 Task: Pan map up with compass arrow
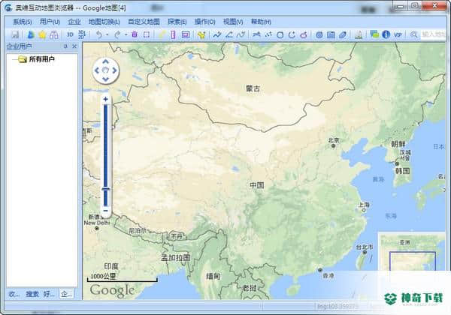click(x=105, y=61)
